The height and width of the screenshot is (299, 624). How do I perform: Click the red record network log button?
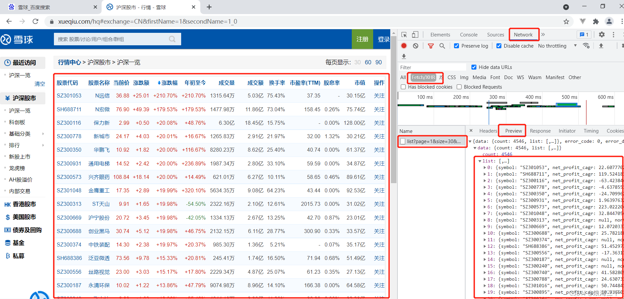(x=404, y=46)
